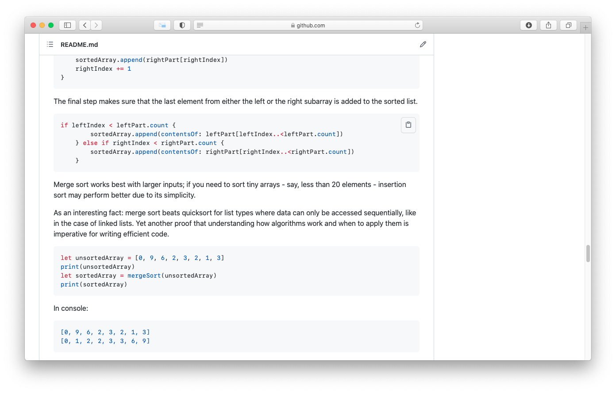Image resolution: width=616 pixels, height=393 pixels.
Task: Show the tab overview
Action: pyautogui.click(x=569, y=25)
